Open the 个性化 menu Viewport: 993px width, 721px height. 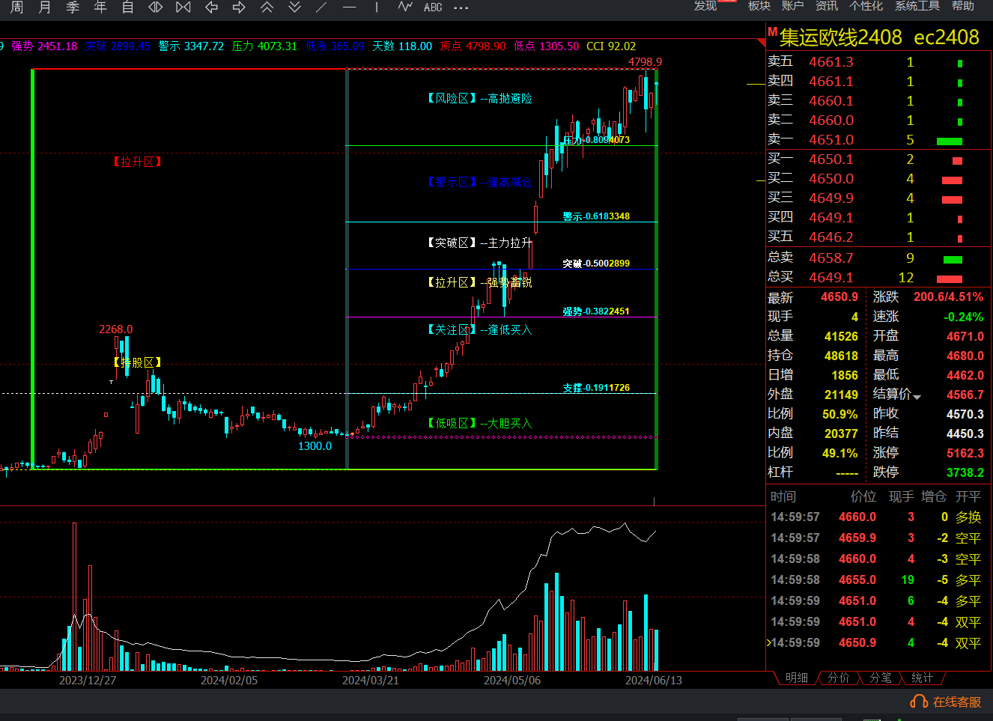click(866, 5)
